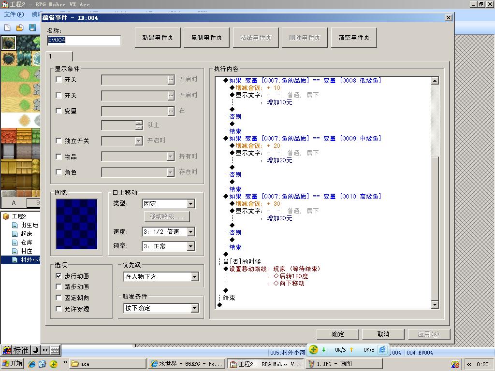Select event page tab 1

click(59, 56)
